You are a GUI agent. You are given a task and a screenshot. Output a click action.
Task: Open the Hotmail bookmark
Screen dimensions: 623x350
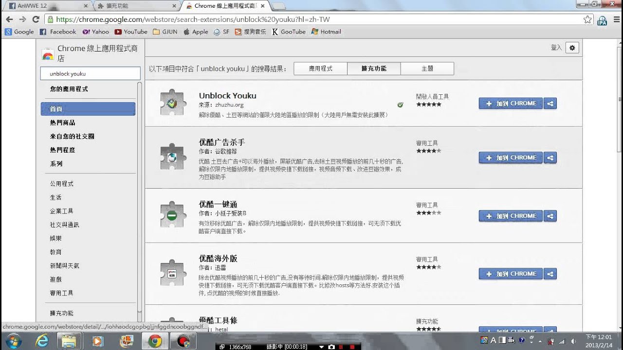(326, 32)
